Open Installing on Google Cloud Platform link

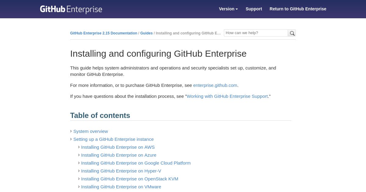(x=136, y=163)
